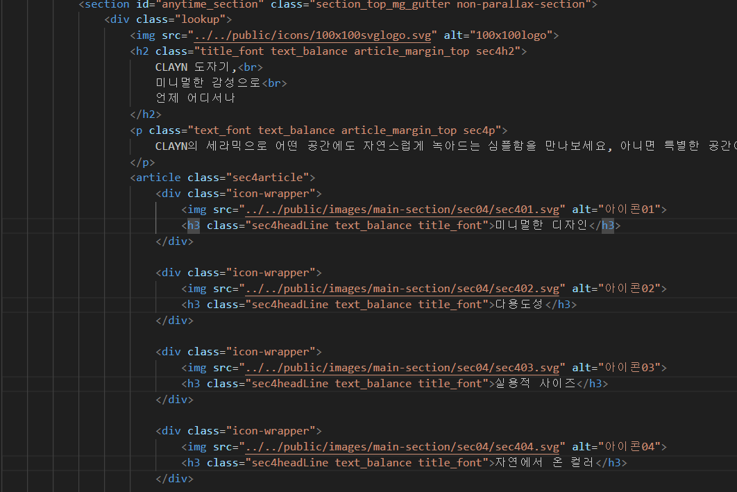Click the paragraph text starting 'CLAYN의 세라믹으로'

click(x=446, y=146)
